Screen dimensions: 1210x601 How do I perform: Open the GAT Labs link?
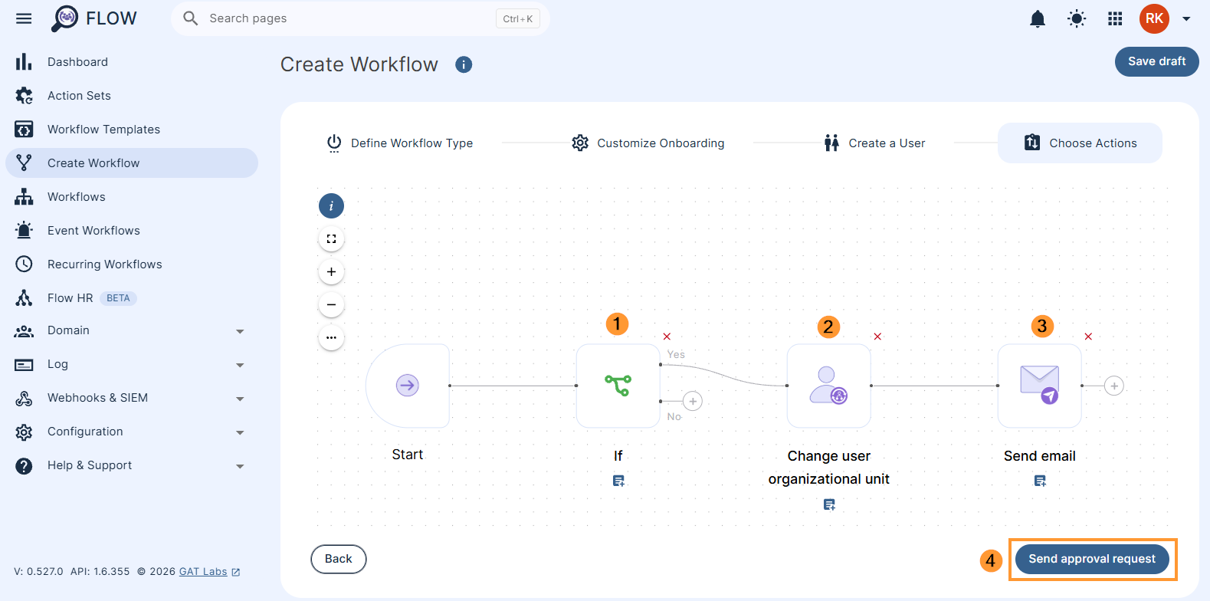209,572
